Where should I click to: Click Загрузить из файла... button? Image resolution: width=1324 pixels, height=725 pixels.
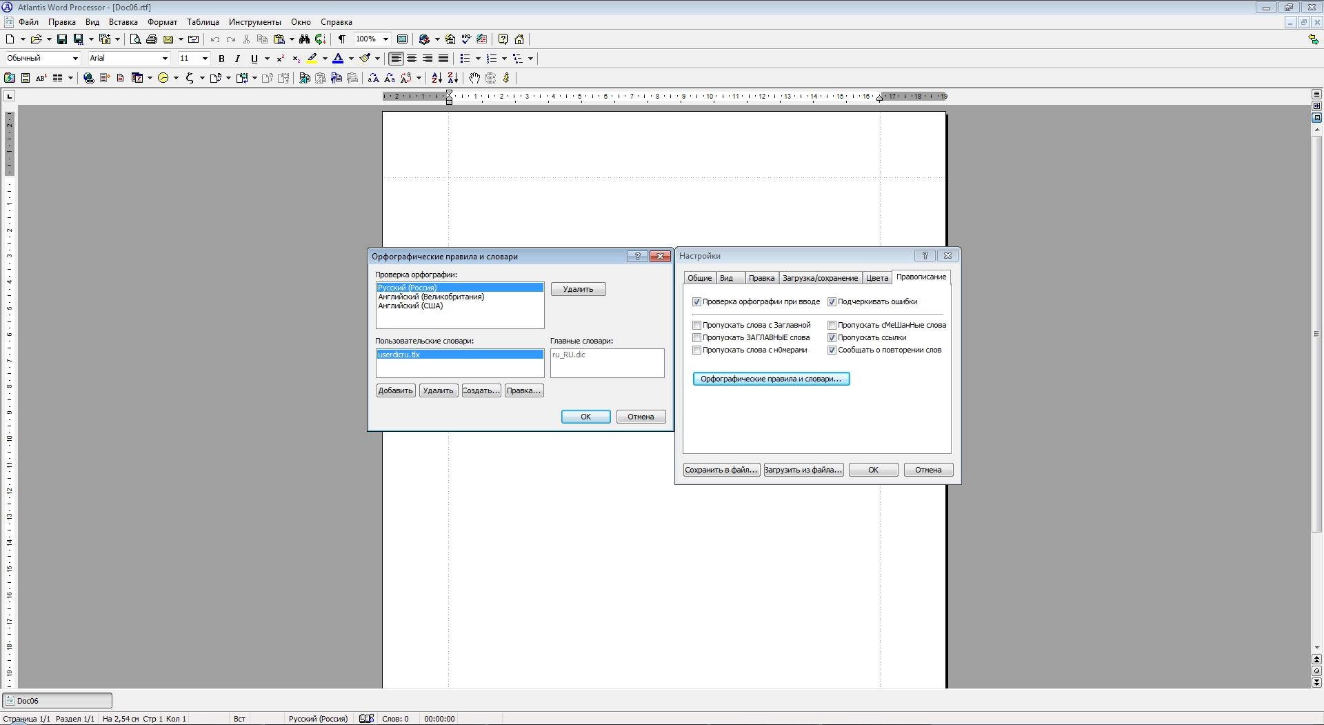[x=803, y=470]
